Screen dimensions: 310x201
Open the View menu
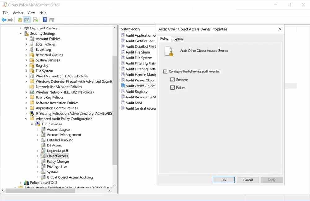[x=31, y=13]
